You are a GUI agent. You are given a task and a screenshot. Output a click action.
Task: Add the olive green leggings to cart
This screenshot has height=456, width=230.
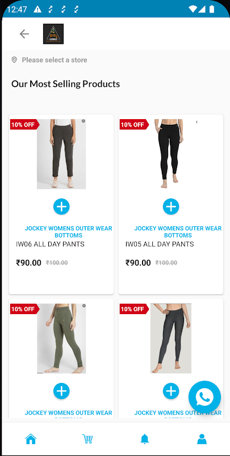61,391
